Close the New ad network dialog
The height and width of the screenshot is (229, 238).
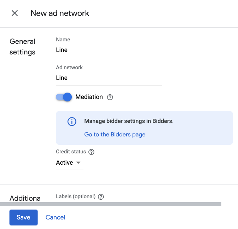pyautogui.click(x=14, y=13)
